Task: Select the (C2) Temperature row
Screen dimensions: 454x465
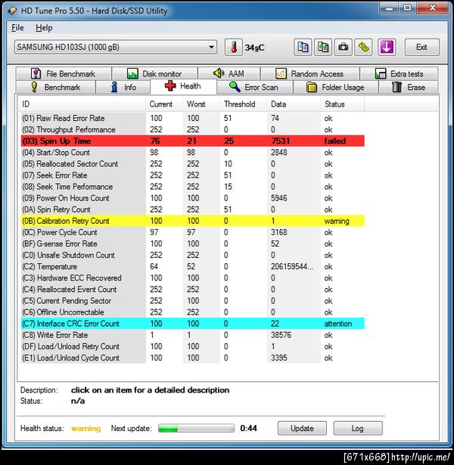Action: 193,267
